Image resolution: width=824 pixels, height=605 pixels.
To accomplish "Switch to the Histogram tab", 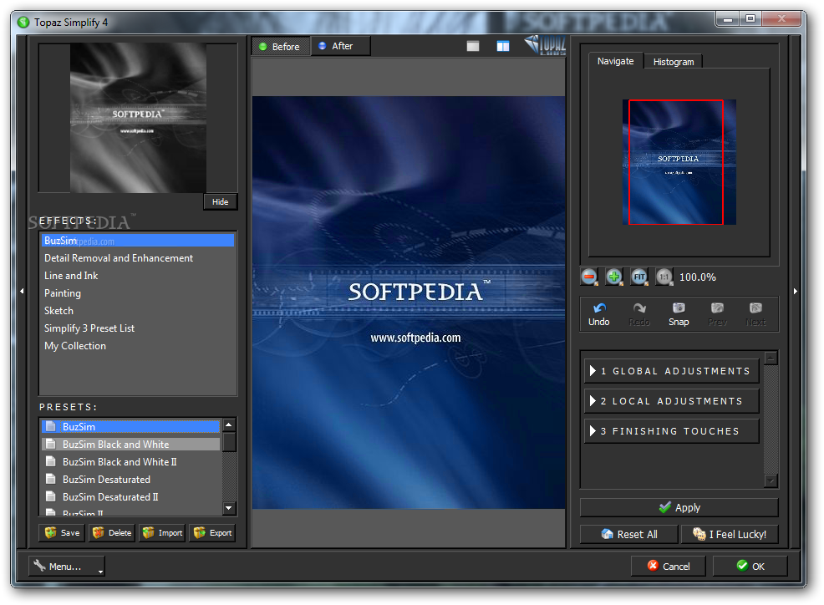I will tap(674, 62).
